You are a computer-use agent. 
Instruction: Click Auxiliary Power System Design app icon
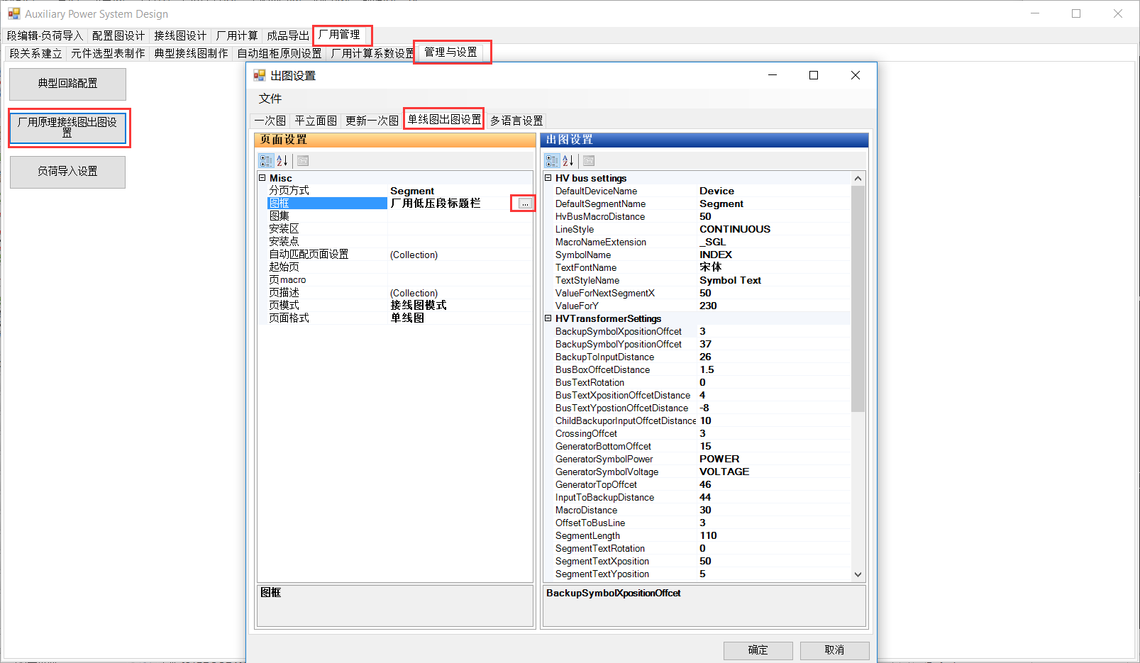coord(14,13)
